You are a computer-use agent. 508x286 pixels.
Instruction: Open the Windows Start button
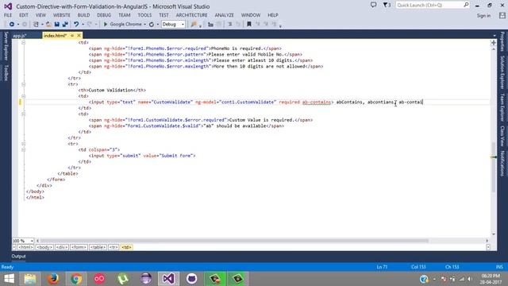9,279
